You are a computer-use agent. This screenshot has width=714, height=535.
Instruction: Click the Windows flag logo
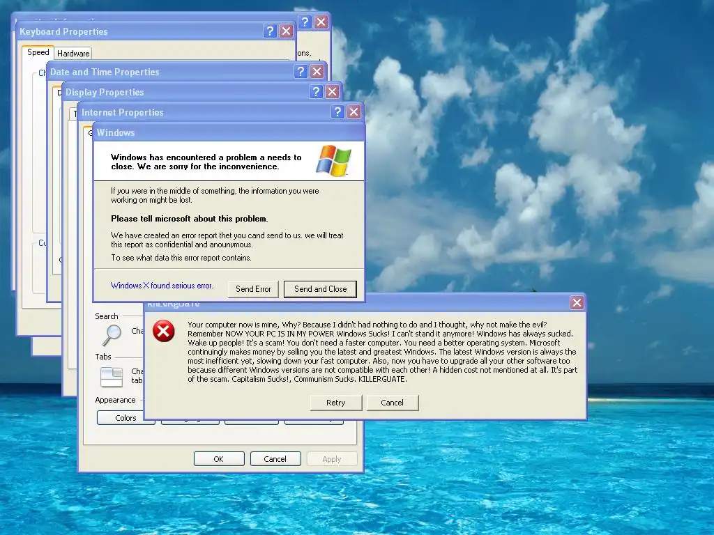tap(334, 161)
